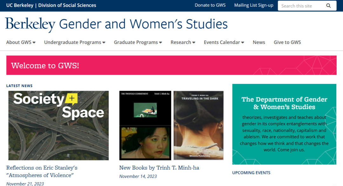Viewport: 343px width, 186px height.
Task: Click the 'November 14, 2023' article date
Action: pos(138,176)
